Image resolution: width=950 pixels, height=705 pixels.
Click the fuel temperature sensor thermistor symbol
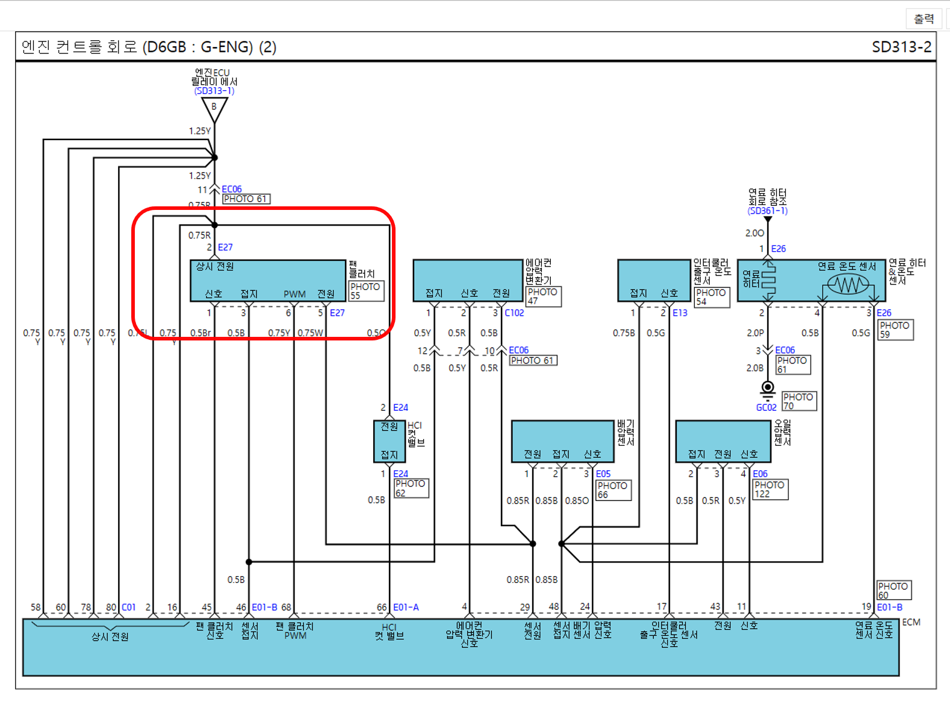click(848, 284)
